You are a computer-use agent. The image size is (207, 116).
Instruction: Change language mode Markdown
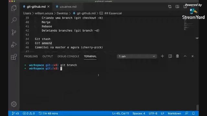click(174, 113)
